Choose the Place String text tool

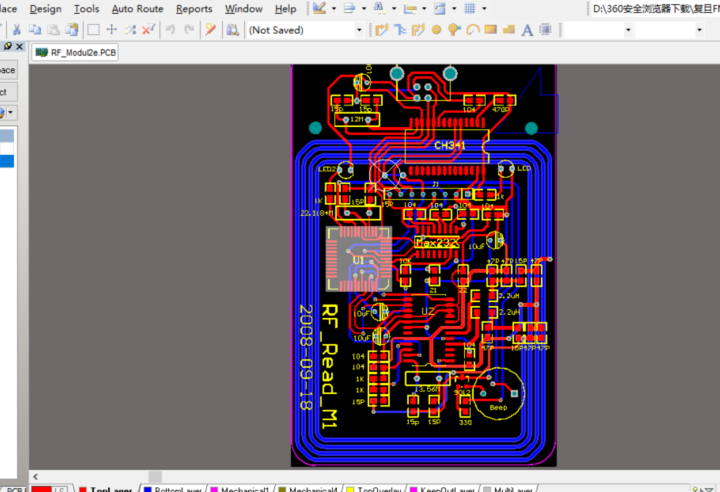pos(527,30)
